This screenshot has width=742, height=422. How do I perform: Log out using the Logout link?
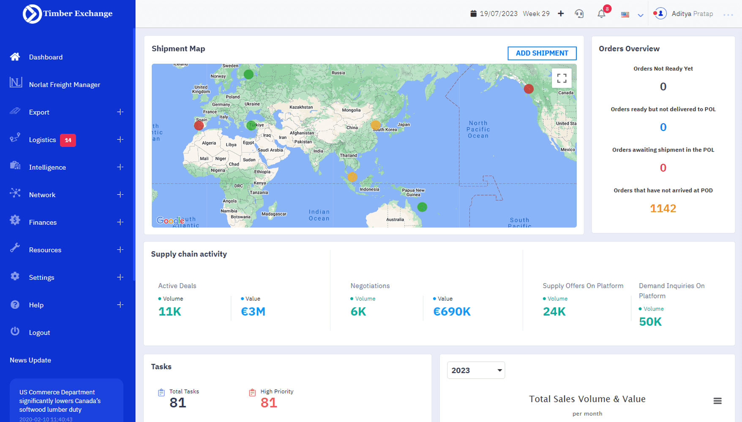click(x=39, y=333)
